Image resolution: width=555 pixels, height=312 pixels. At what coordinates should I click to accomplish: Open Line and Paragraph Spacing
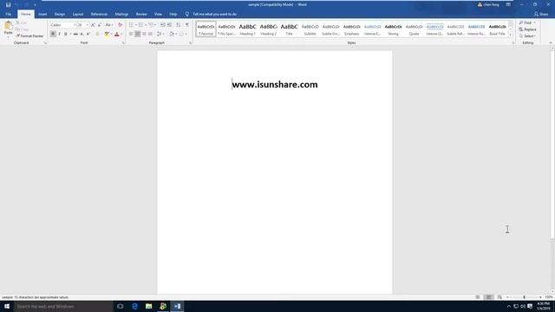coord(160,34)
